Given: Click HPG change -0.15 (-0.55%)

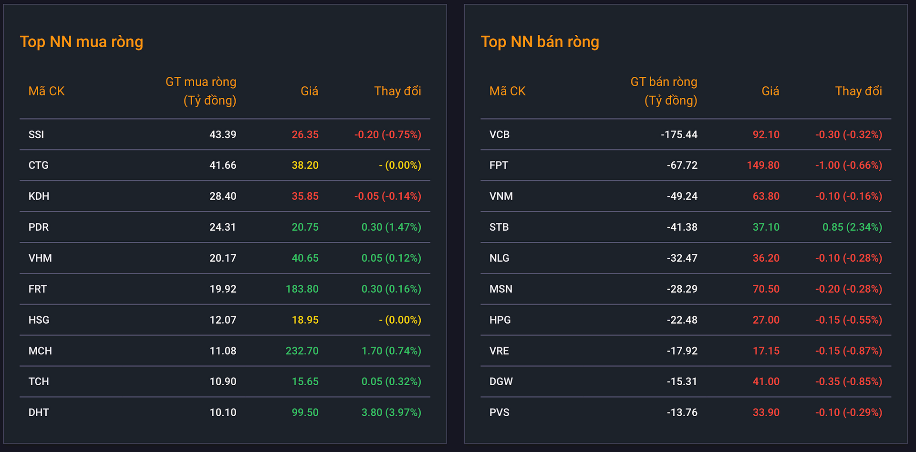Looking at the screenshot, I should pos(848,320).
